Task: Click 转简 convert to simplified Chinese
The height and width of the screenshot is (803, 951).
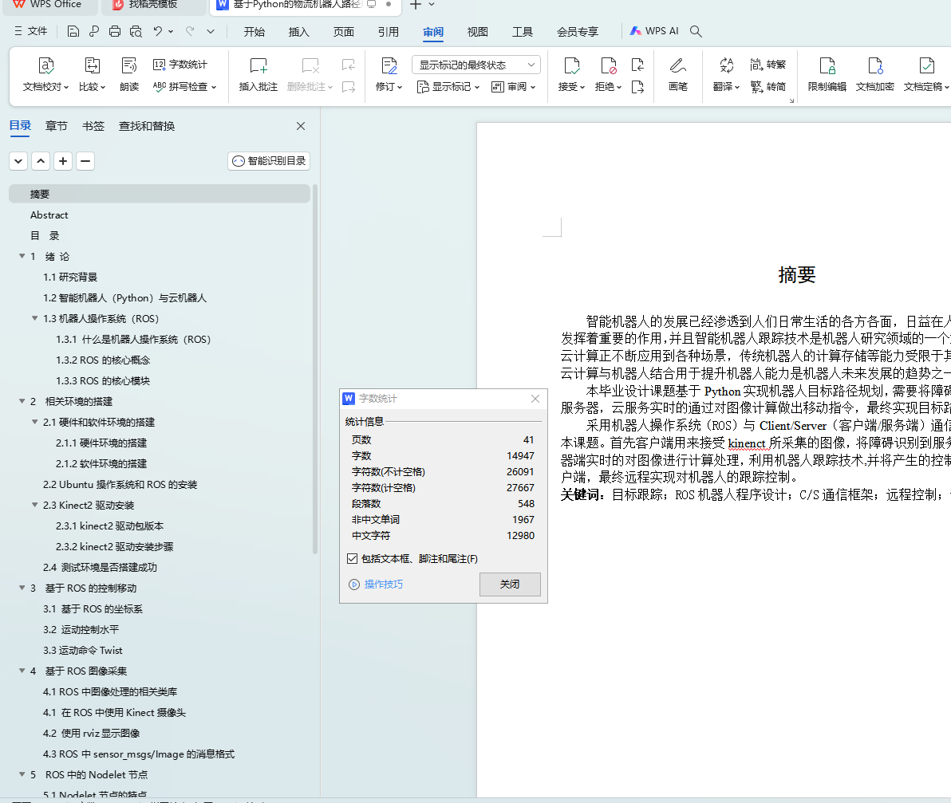Action: pyautogui.click(x=768, y=87)
